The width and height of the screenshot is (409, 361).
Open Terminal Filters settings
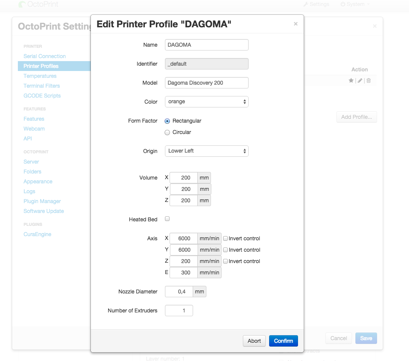(x=41, y=86)
